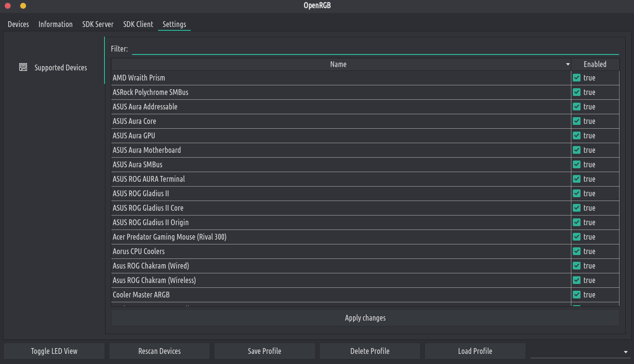Click the Rescan Devices button
Image resolution: width=634 pixels, height=364 pixels.
pyautogui.click(x=159, y=351)
